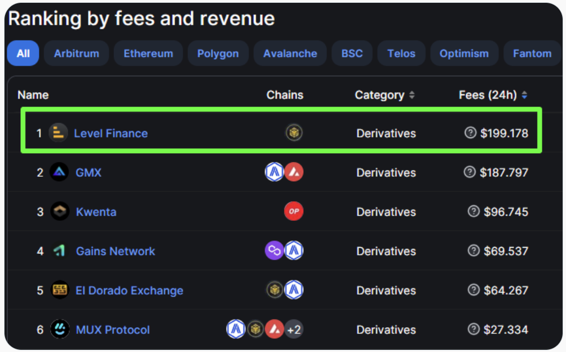Open the Gains Network protocol link

[116, 251]
